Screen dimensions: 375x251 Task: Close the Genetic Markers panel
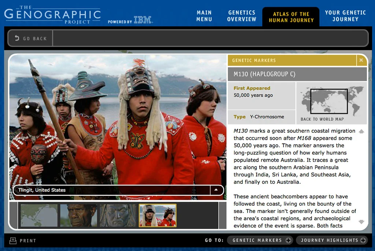(361, 60)
